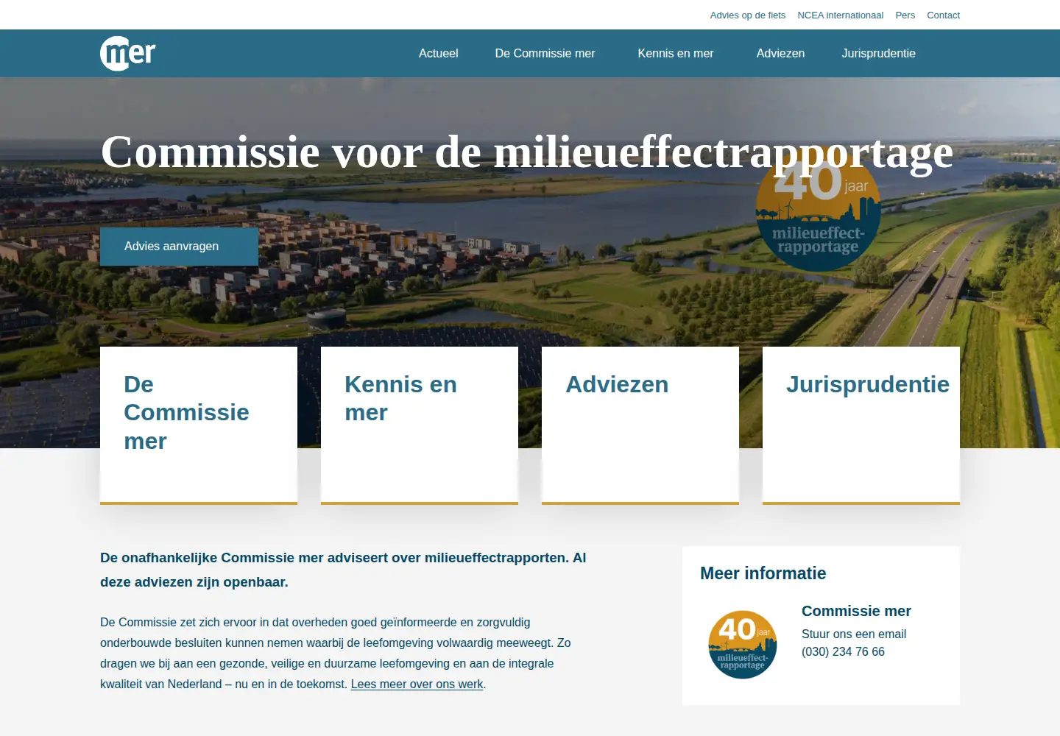Click the 40 jaar logo in Meer informatie
The image size is (1060, 736).
click(743, 645)
